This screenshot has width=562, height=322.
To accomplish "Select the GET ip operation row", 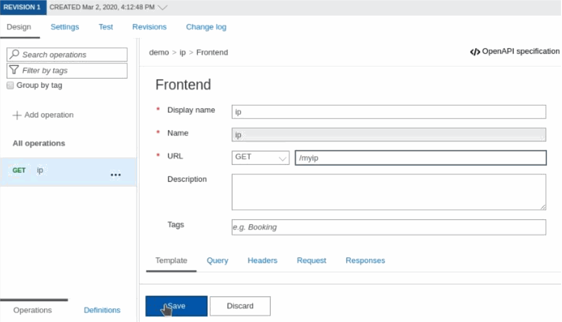I will (68, 172).
